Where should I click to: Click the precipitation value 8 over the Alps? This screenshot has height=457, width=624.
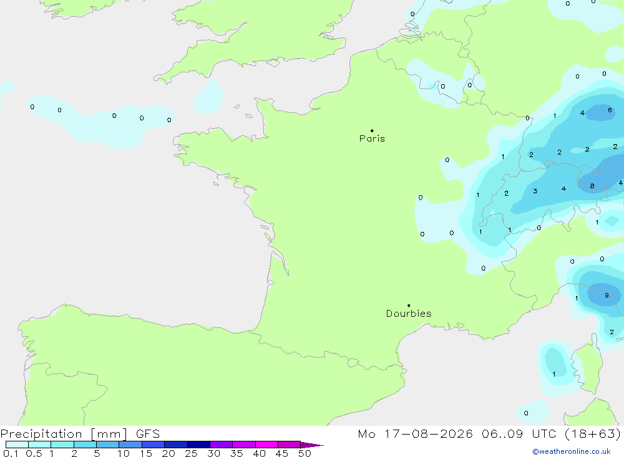click(x=592, y=186)
